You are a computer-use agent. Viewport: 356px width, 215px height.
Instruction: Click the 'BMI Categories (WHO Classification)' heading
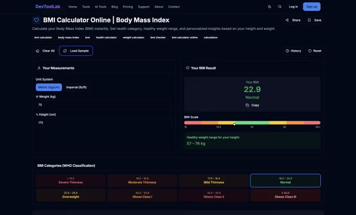[x=66, y=165]
